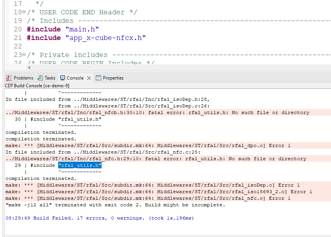Click the Properties table icon
The image size is (331, 237).
pos(98,78)
